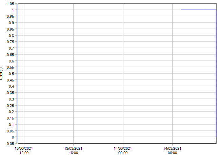Select the y-axis tick label 1
217x163 pixels.
pyautogui.click(x=13, y=10)
